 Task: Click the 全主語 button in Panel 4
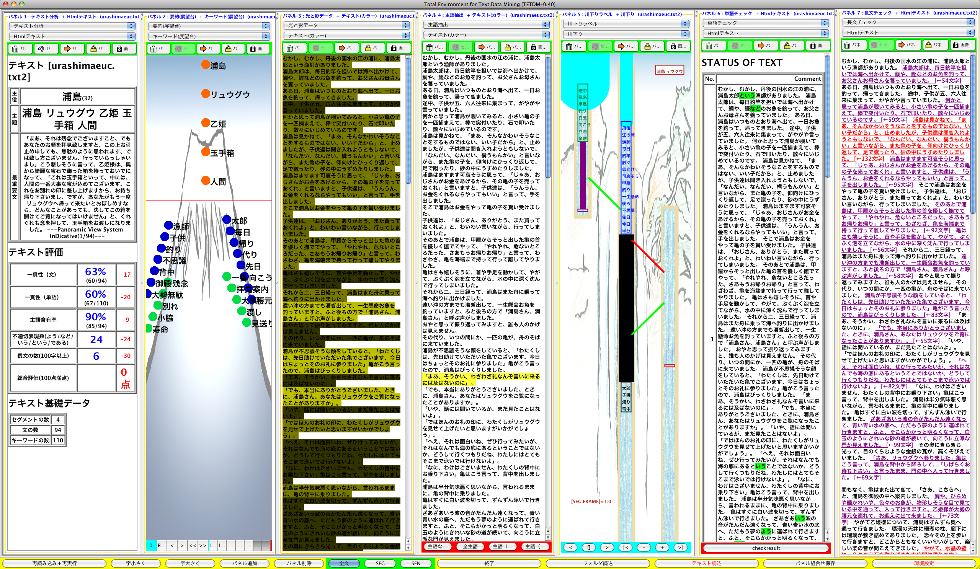(470, 546)
